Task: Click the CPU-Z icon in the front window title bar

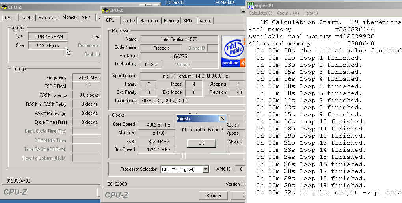Action: [105, 10]
